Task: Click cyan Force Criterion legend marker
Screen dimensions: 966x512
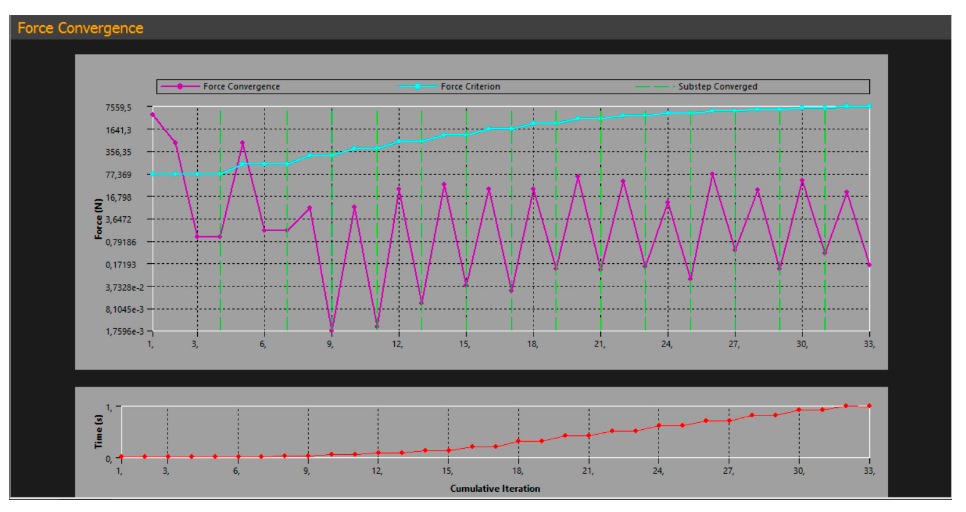Action: tap(417, 86)
